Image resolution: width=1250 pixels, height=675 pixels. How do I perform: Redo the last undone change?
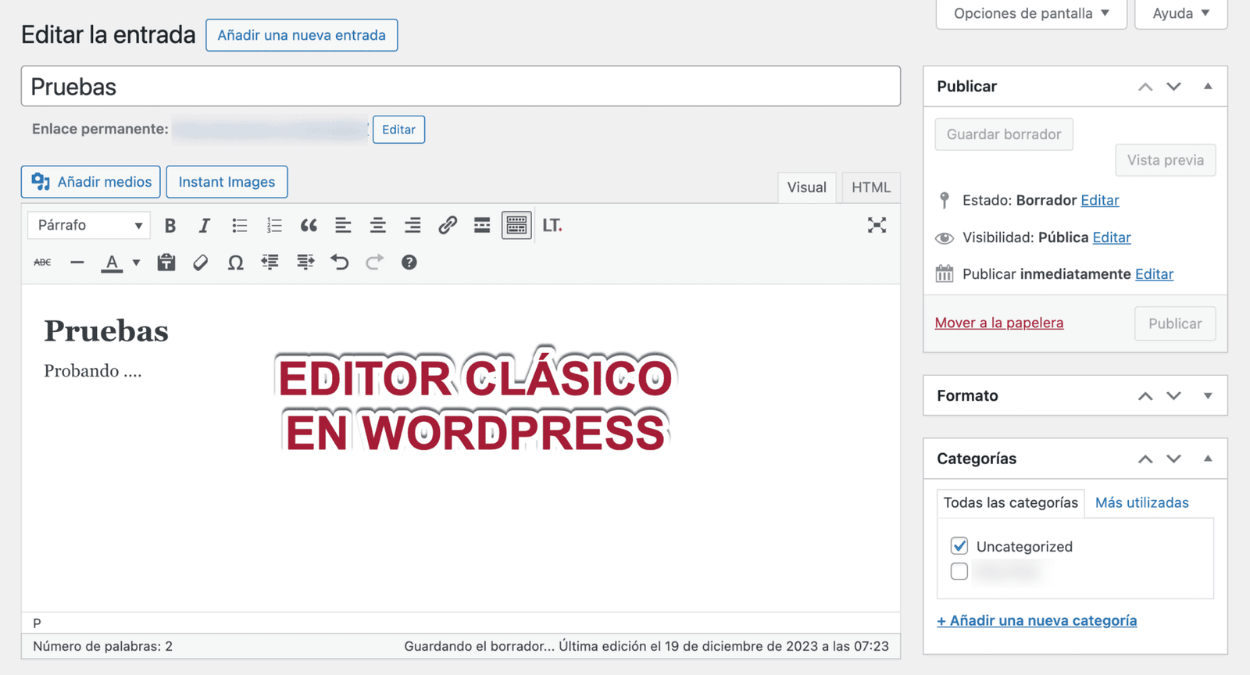374,262
